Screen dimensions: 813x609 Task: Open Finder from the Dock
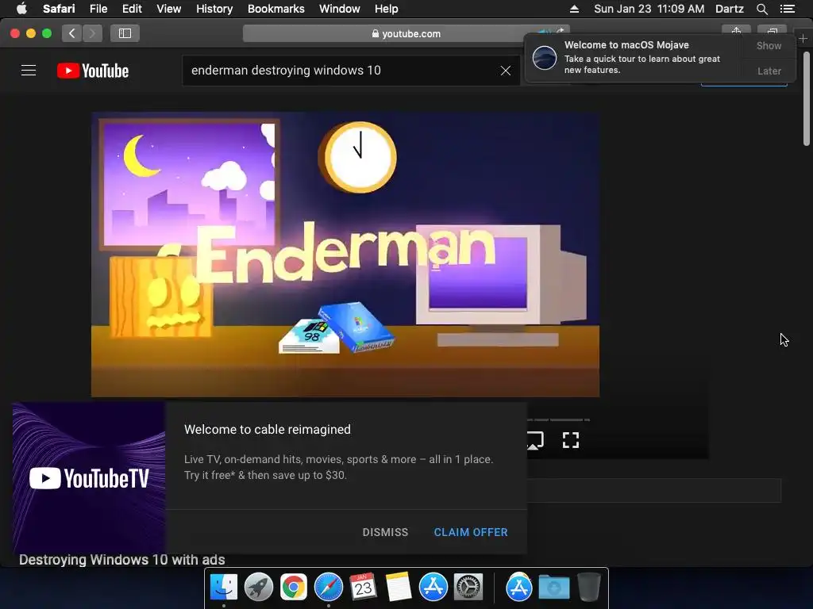224,587
